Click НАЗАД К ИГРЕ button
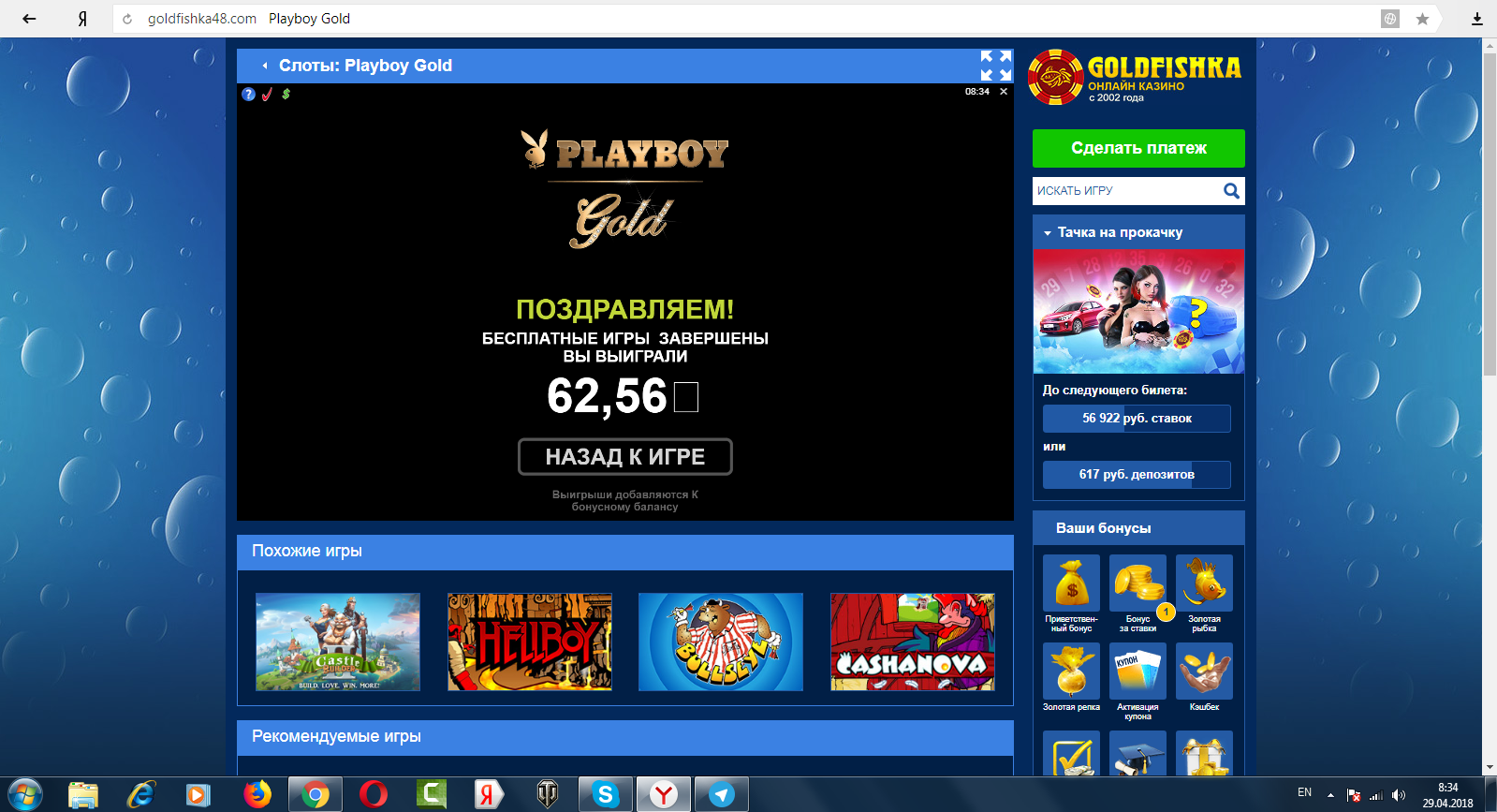This screenshot has width=1497, height=812. click(625, 457)
